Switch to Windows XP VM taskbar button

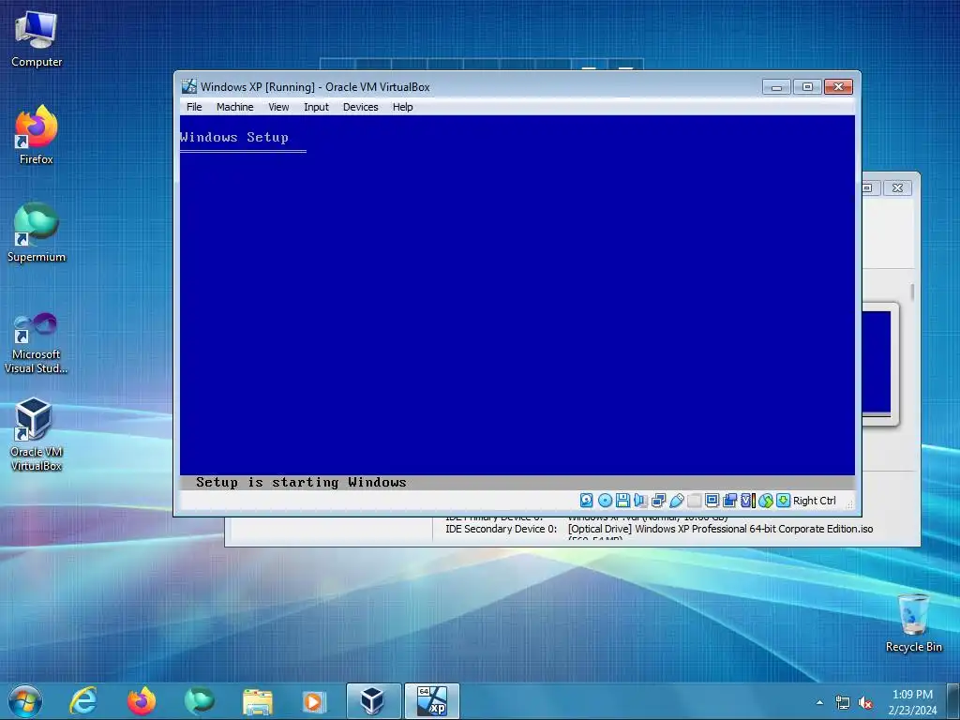(x=431, y=701)
